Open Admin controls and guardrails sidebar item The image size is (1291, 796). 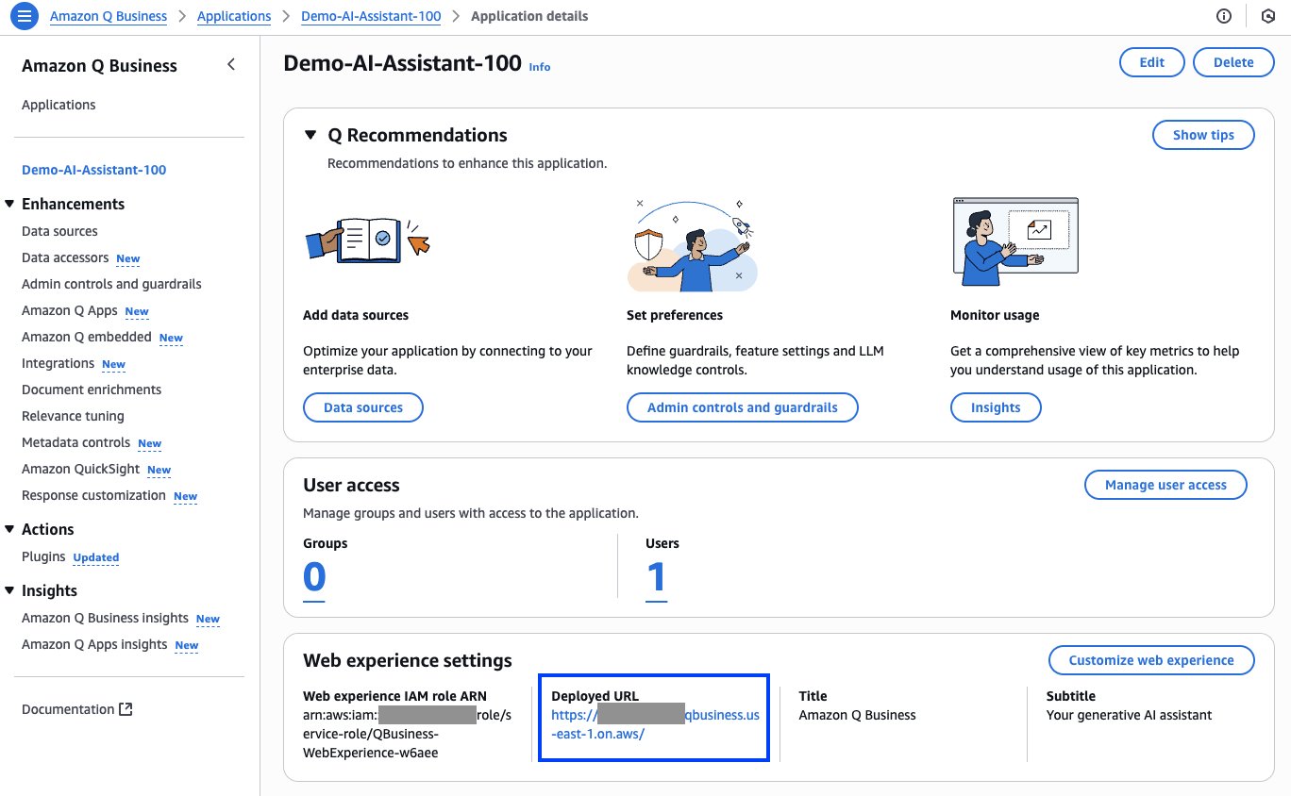pos(111,284)
